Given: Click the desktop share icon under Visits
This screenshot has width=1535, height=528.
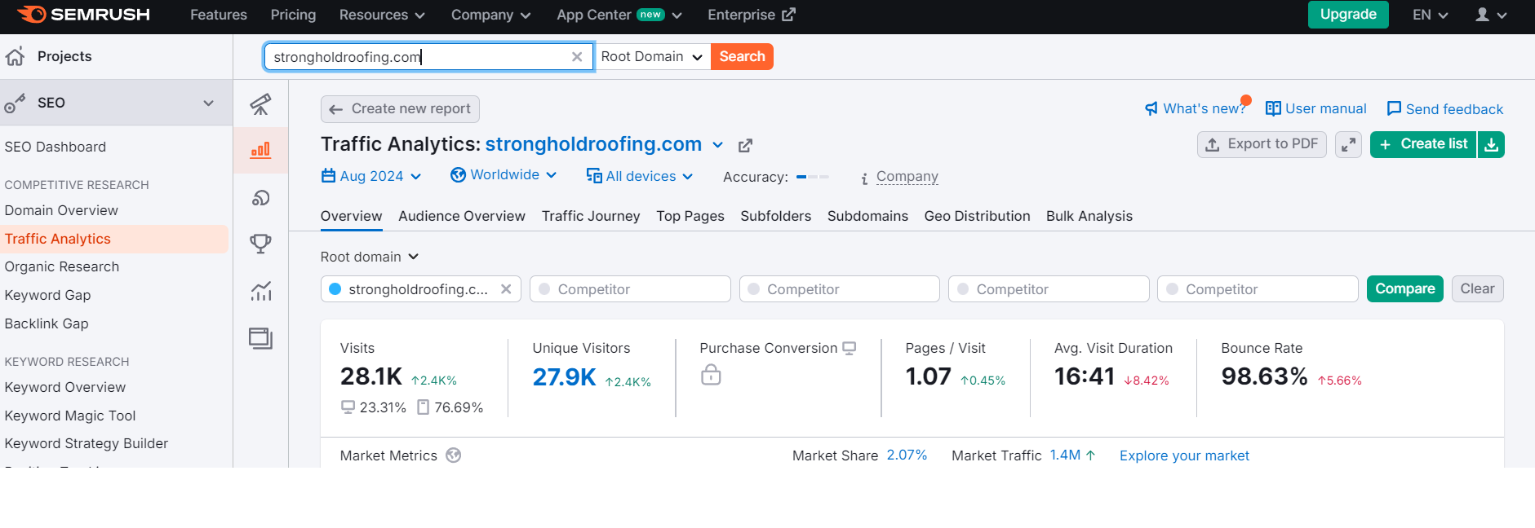Looking at the screenshot, I should (348, 407).
